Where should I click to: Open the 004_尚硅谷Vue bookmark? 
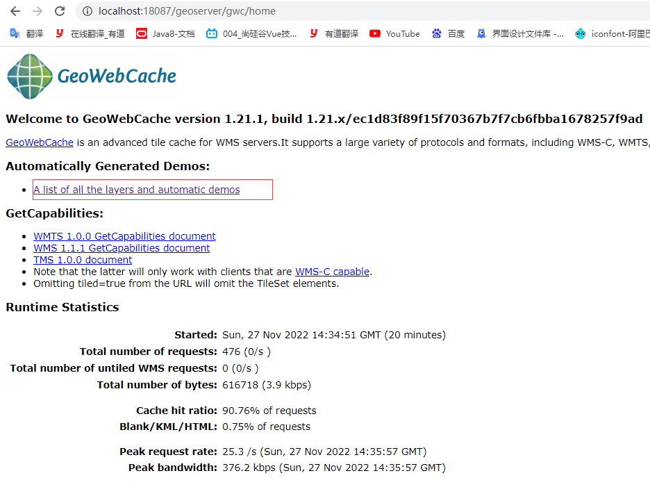(251, 33)
